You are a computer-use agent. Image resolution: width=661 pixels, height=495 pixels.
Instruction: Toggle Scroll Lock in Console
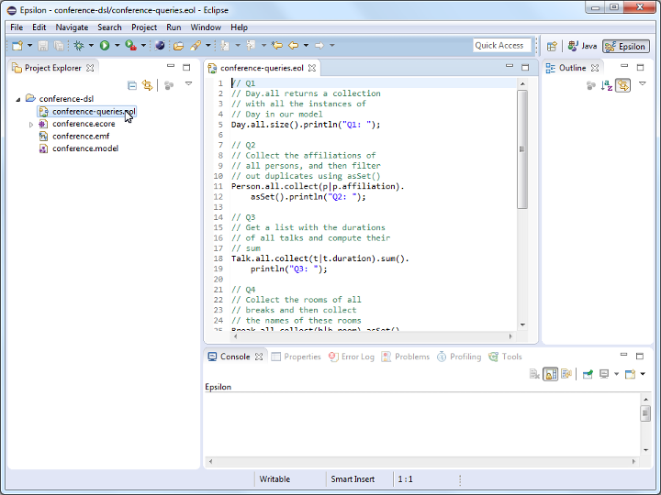click(550, 374)
